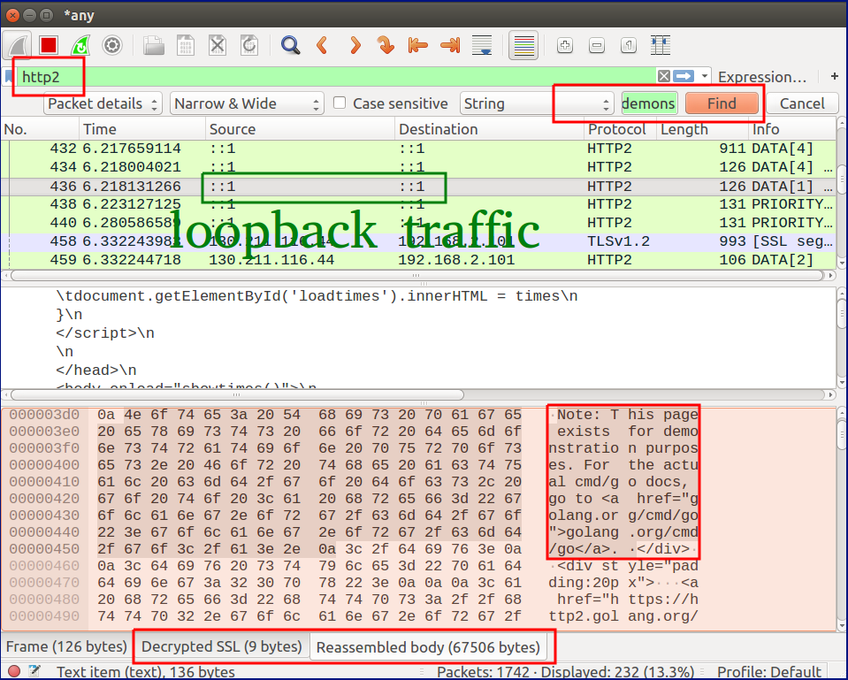Open the find packet magnifier tool
Screen dimensions: 848x680
(x=290, y=45)
